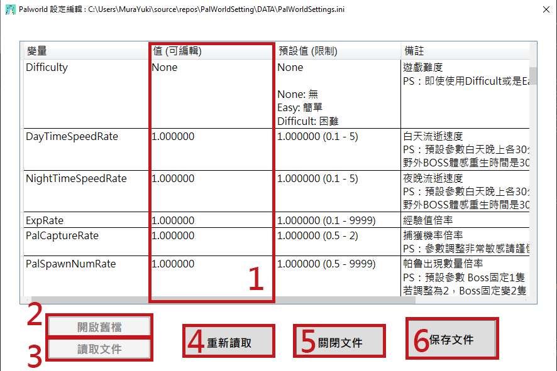Click the Palworld app icon in title bar
Image resolution: width=557 pixels, height=371 pixels.
click(10, 9)
